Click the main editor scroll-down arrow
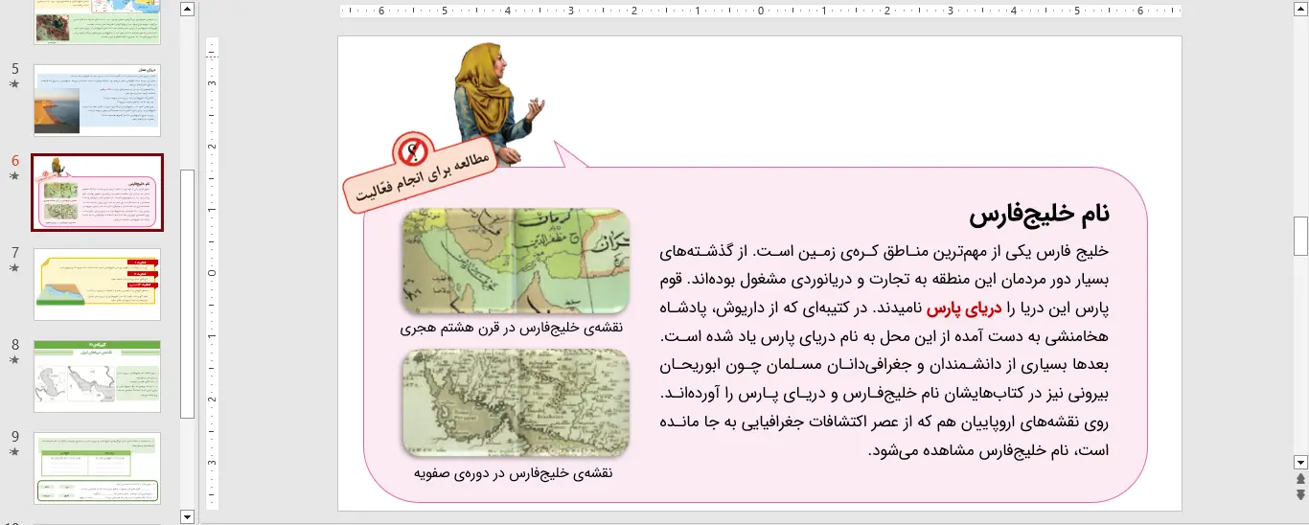 point(1300,461)
